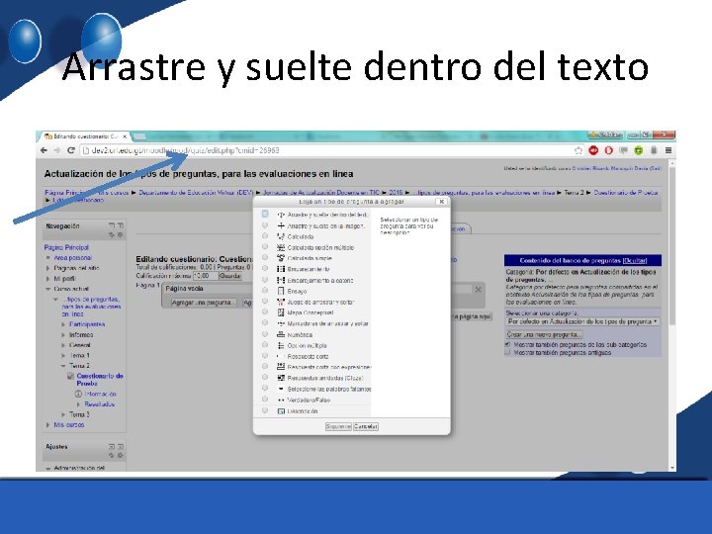
Task: Open the Chrome menu hamburger icon
Action: [x=668, y=150]
